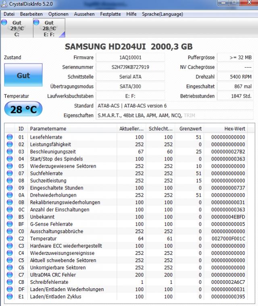
Task: Click status orb for 0B Rekalibrierungswiederholungen
Action: 10,202
